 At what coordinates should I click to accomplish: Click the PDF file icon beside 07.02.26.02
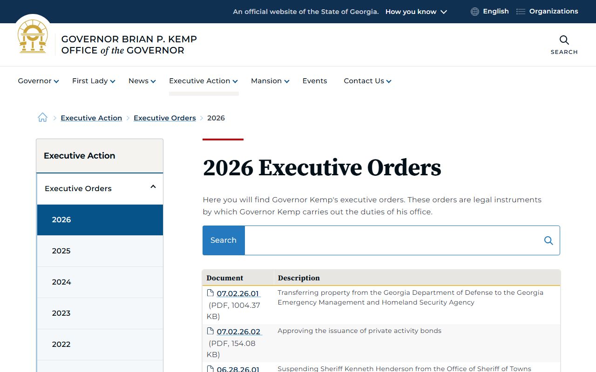click(x=210, y=331)
